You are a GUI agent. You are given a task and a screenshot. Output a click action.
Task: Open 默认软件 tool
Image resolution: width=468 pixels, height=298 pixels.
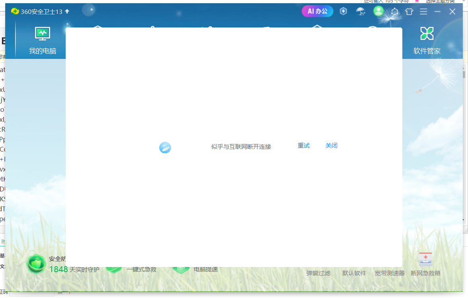tap(354, 273)
